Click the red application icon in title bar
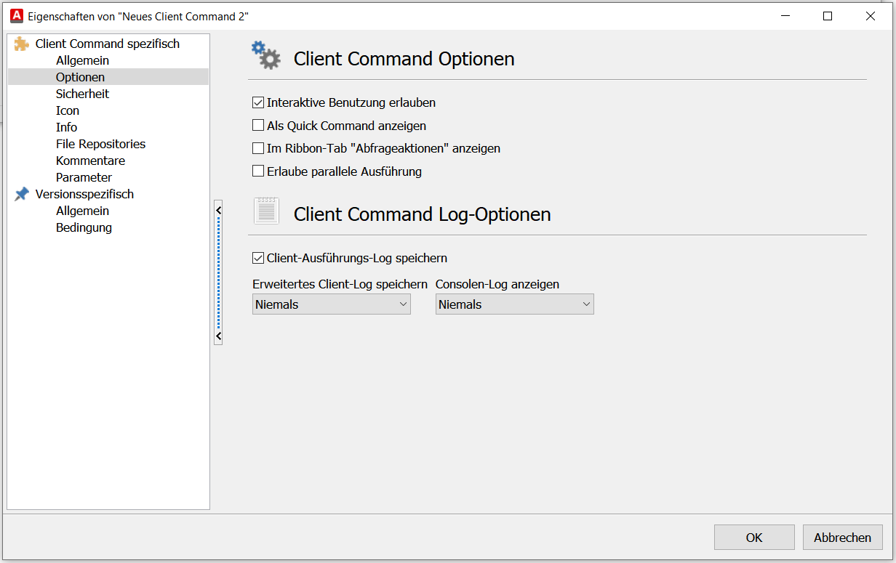Screen dimensions: 896x563 16,16
